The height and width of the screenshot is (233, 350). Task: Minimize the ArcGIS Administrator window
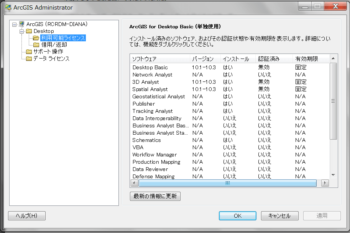[305, 6]
